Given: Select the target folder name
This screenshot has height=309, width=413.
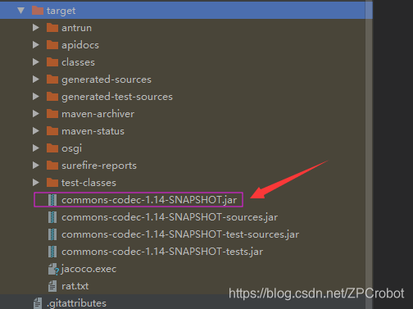Looking at the screenshot, I should point(61,11).
